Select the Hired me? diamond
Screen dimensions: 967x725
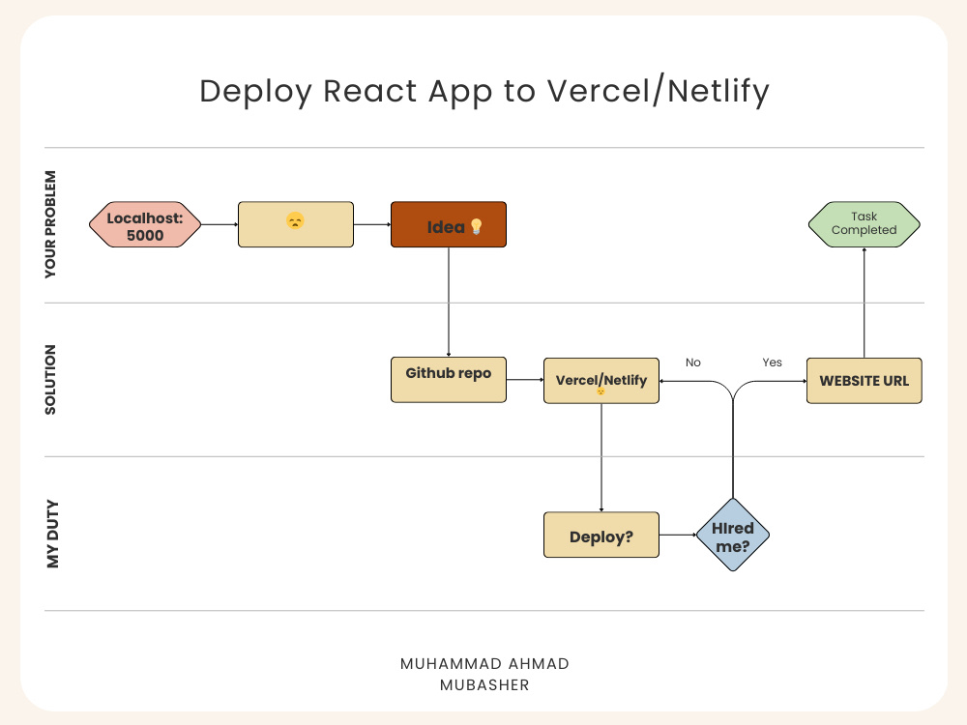[x=733, y=536]
